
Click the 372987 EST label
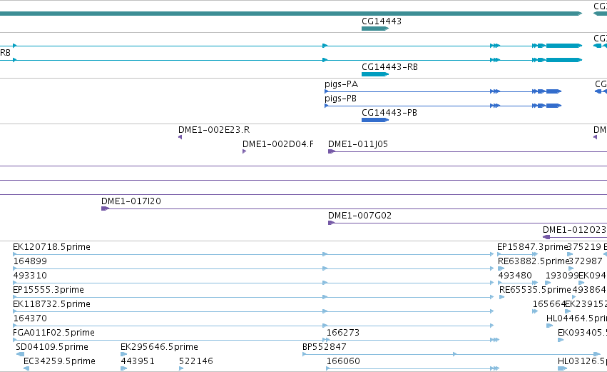(x=586, y=261)
